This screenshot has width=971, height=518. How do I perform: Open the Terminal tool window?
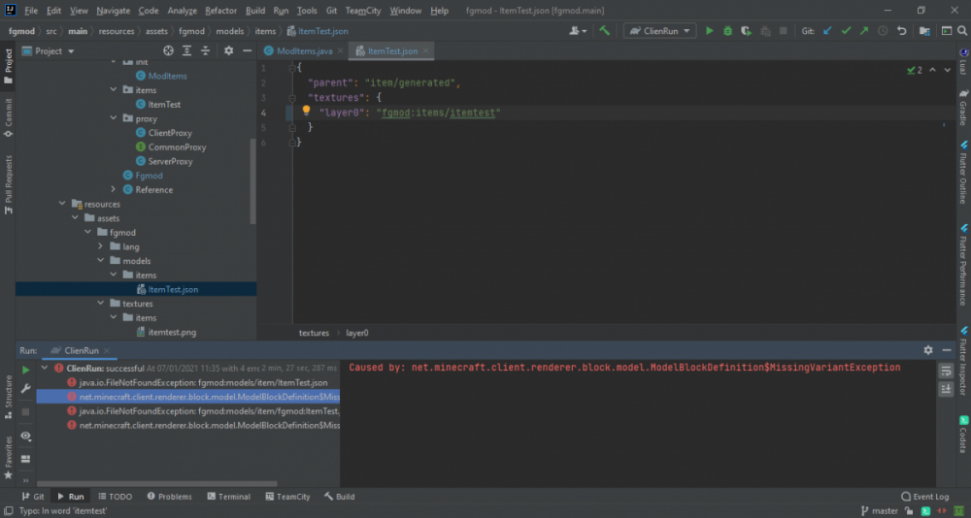[228, 497]
